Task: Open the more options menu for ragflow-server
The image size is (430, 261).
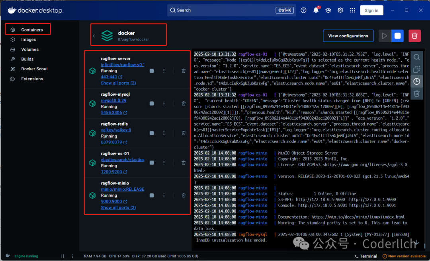Action: (164, 71)
